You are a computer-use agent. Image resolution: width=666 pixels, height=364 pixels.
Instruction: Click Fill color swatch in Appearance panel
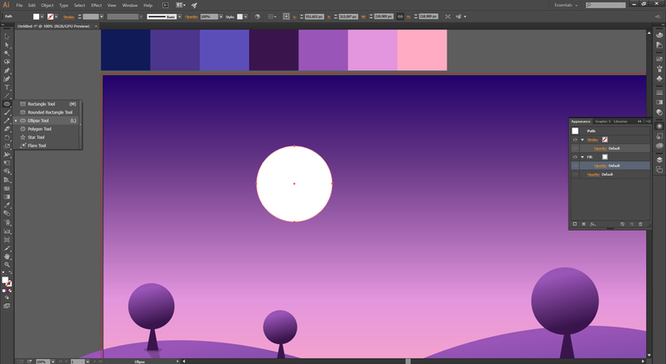tap(604, 157)
